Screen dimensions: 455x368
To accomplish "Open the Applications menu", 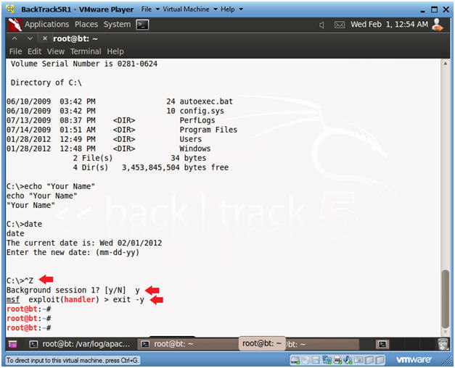I will click(46, 25).
